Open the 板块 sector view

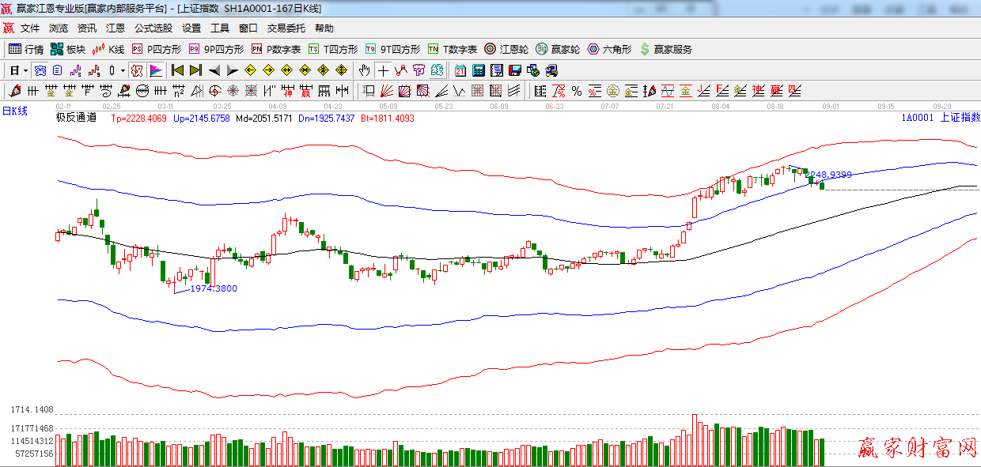tap(68, 49)
